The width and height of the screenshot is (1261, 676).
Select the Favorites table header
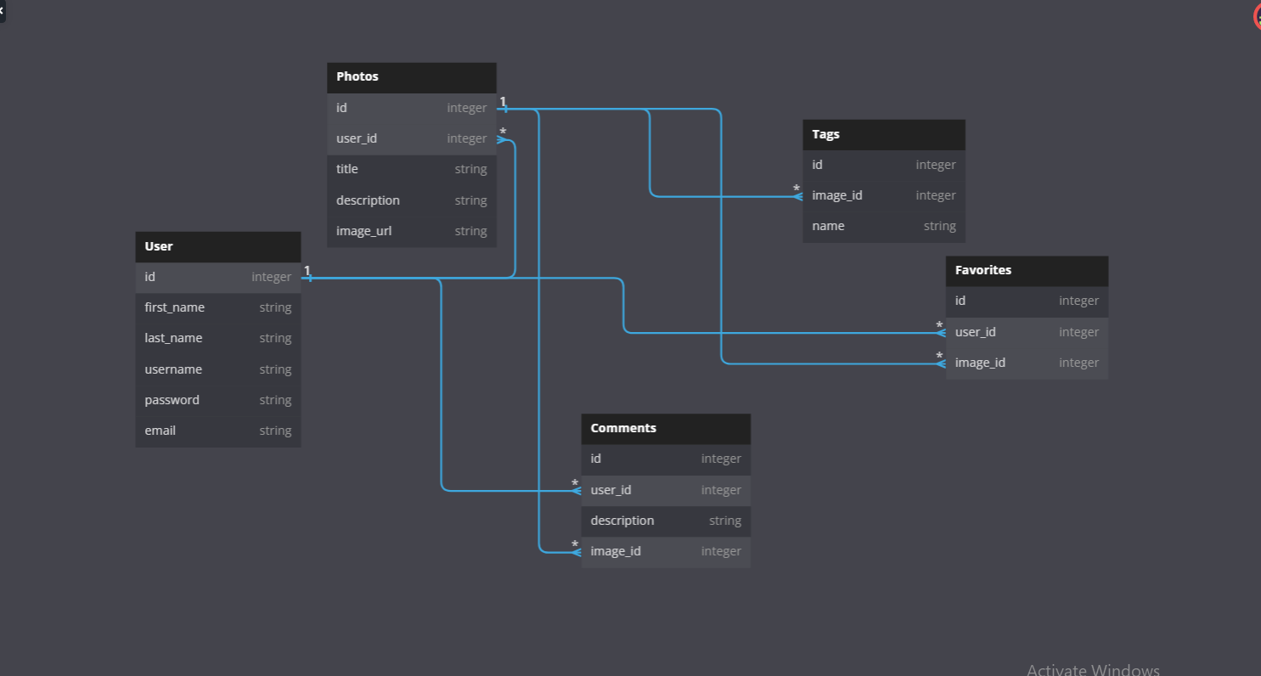point(1027,270)
